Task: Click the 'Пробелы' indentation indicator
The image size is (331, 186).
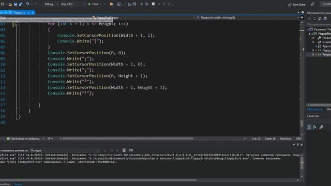Action: 285,138
